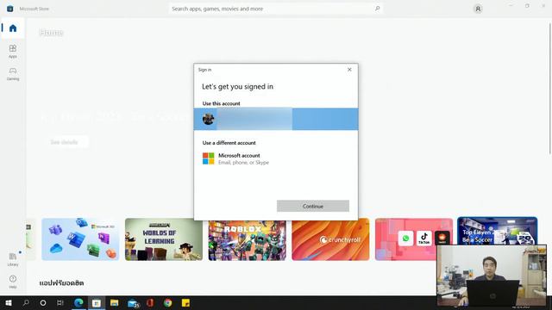552x310 pixels.
Task: Click the search magnifier icon
Action: tap(377, 9)
